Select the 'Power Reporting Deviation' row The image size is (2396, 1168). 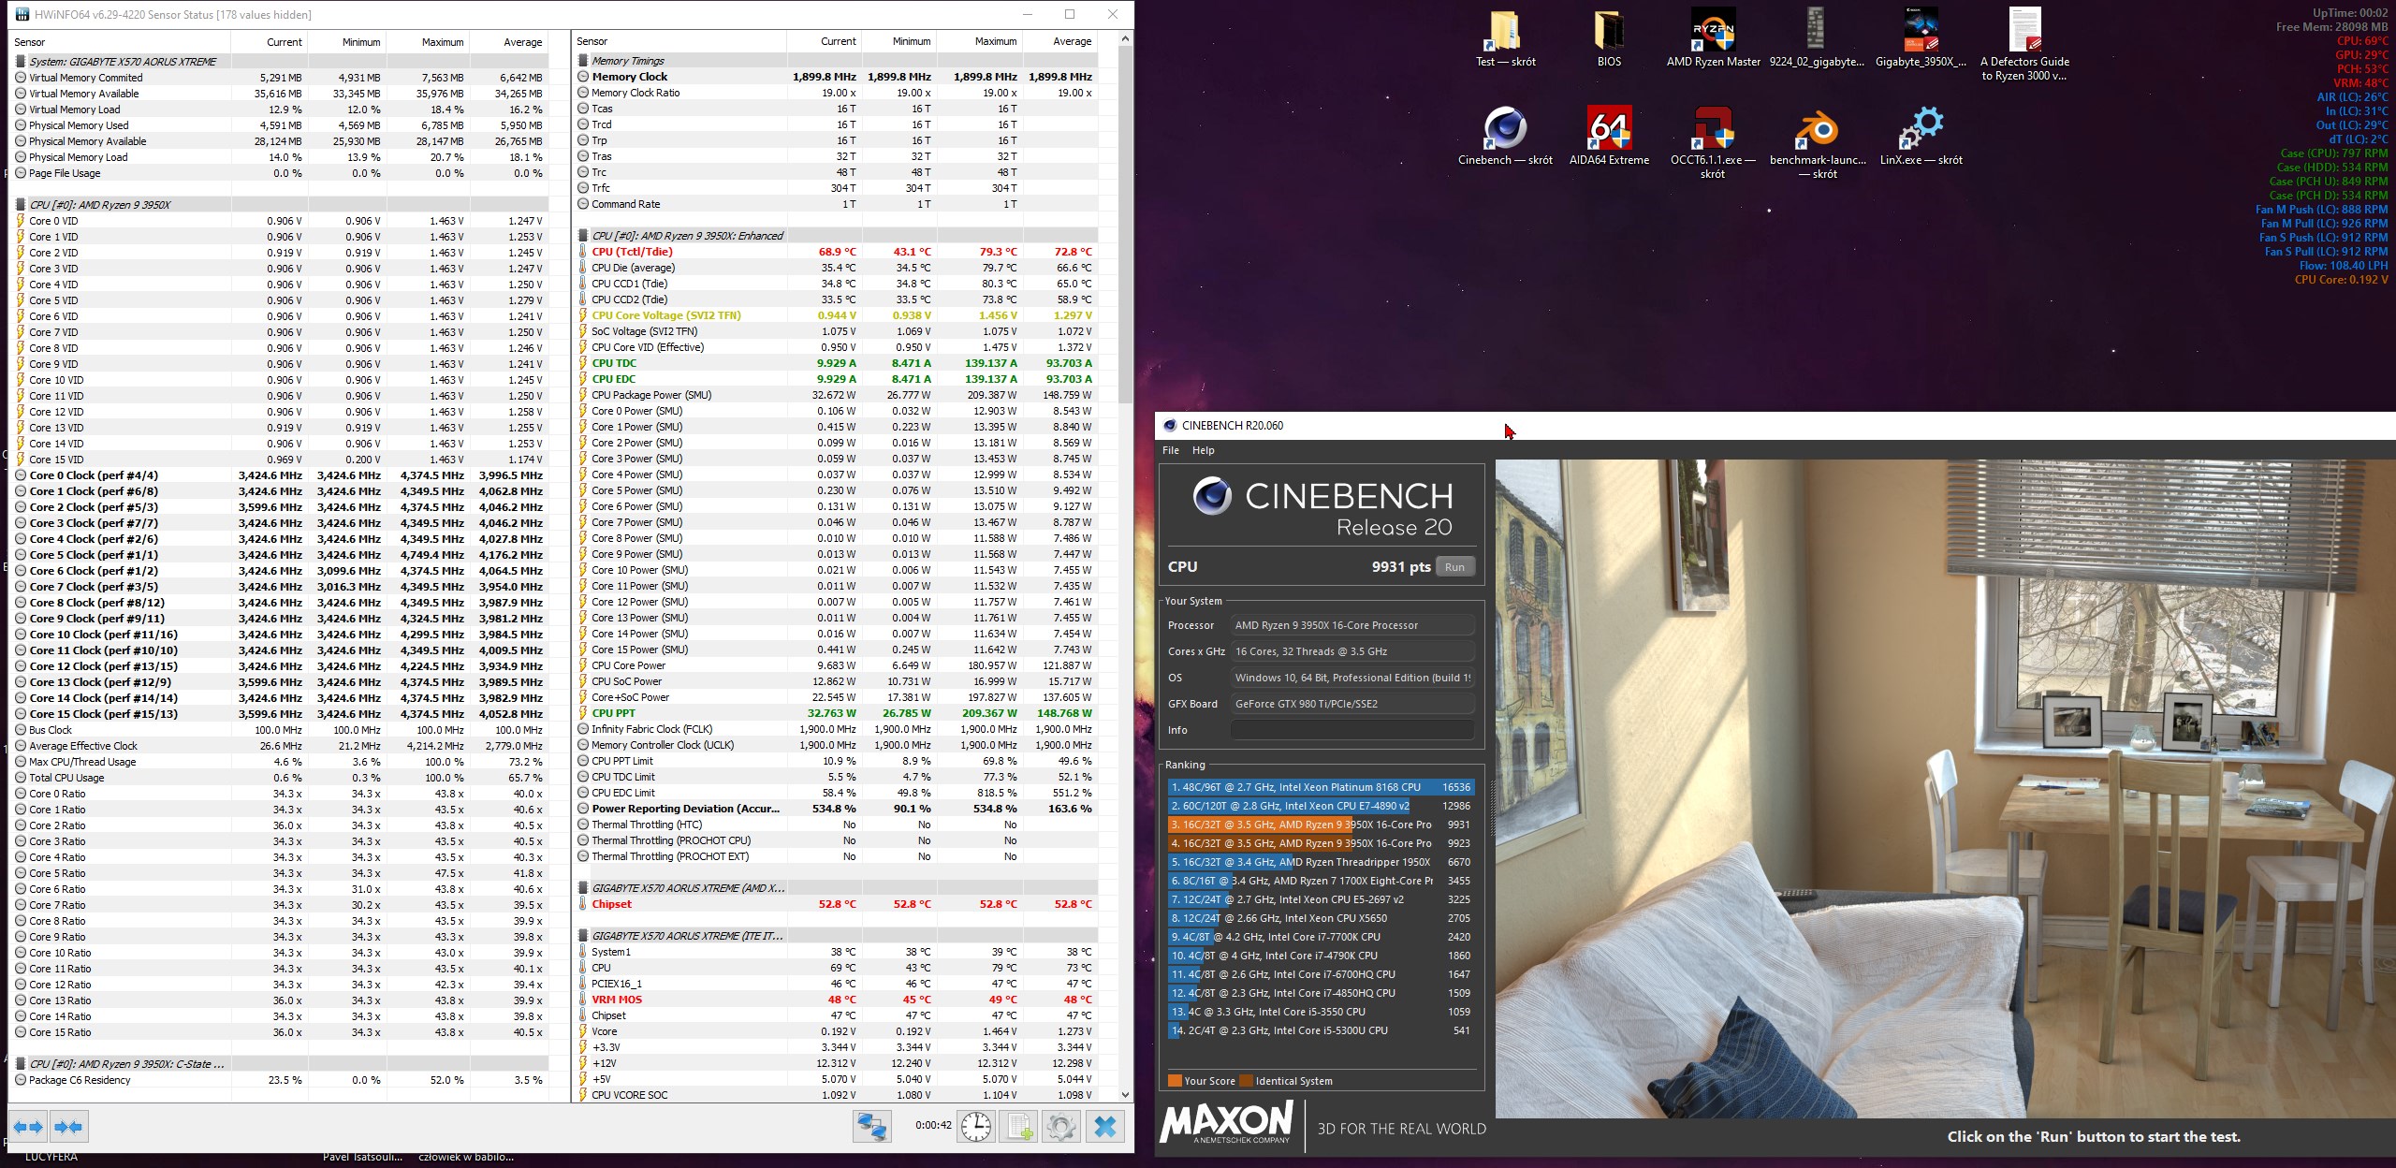pos(836,809)
